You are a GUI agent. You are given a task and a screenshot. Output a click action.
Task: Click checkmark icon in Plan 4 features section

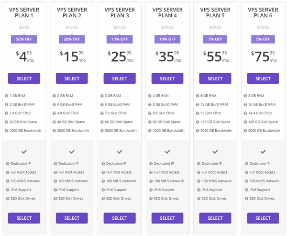click(167, 152)
